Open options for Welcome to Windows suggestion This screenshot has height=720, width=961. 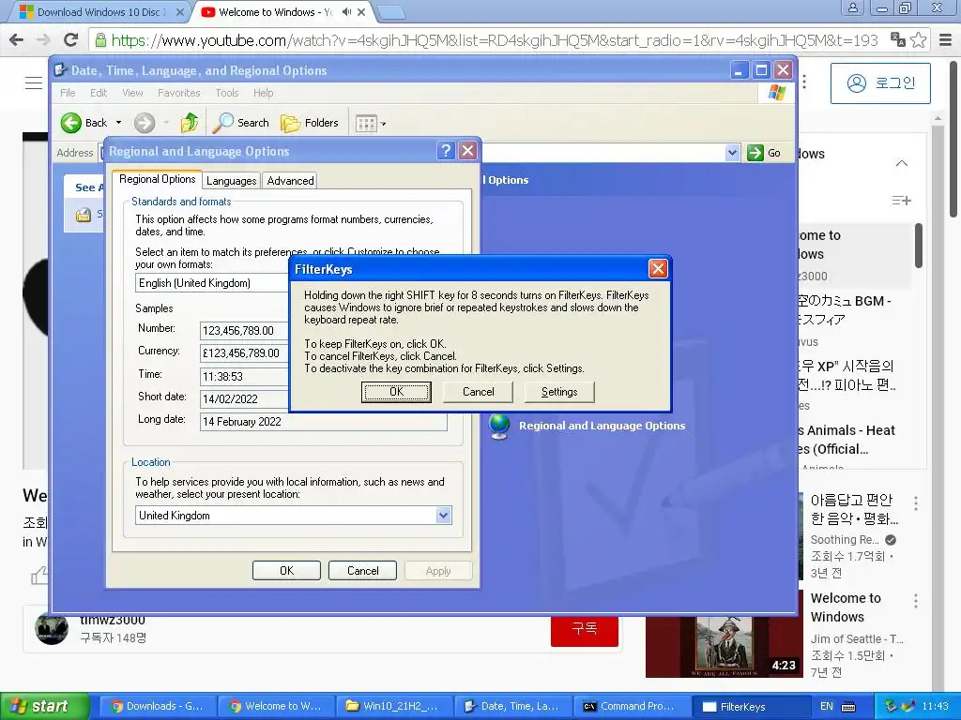coord(916,601)
